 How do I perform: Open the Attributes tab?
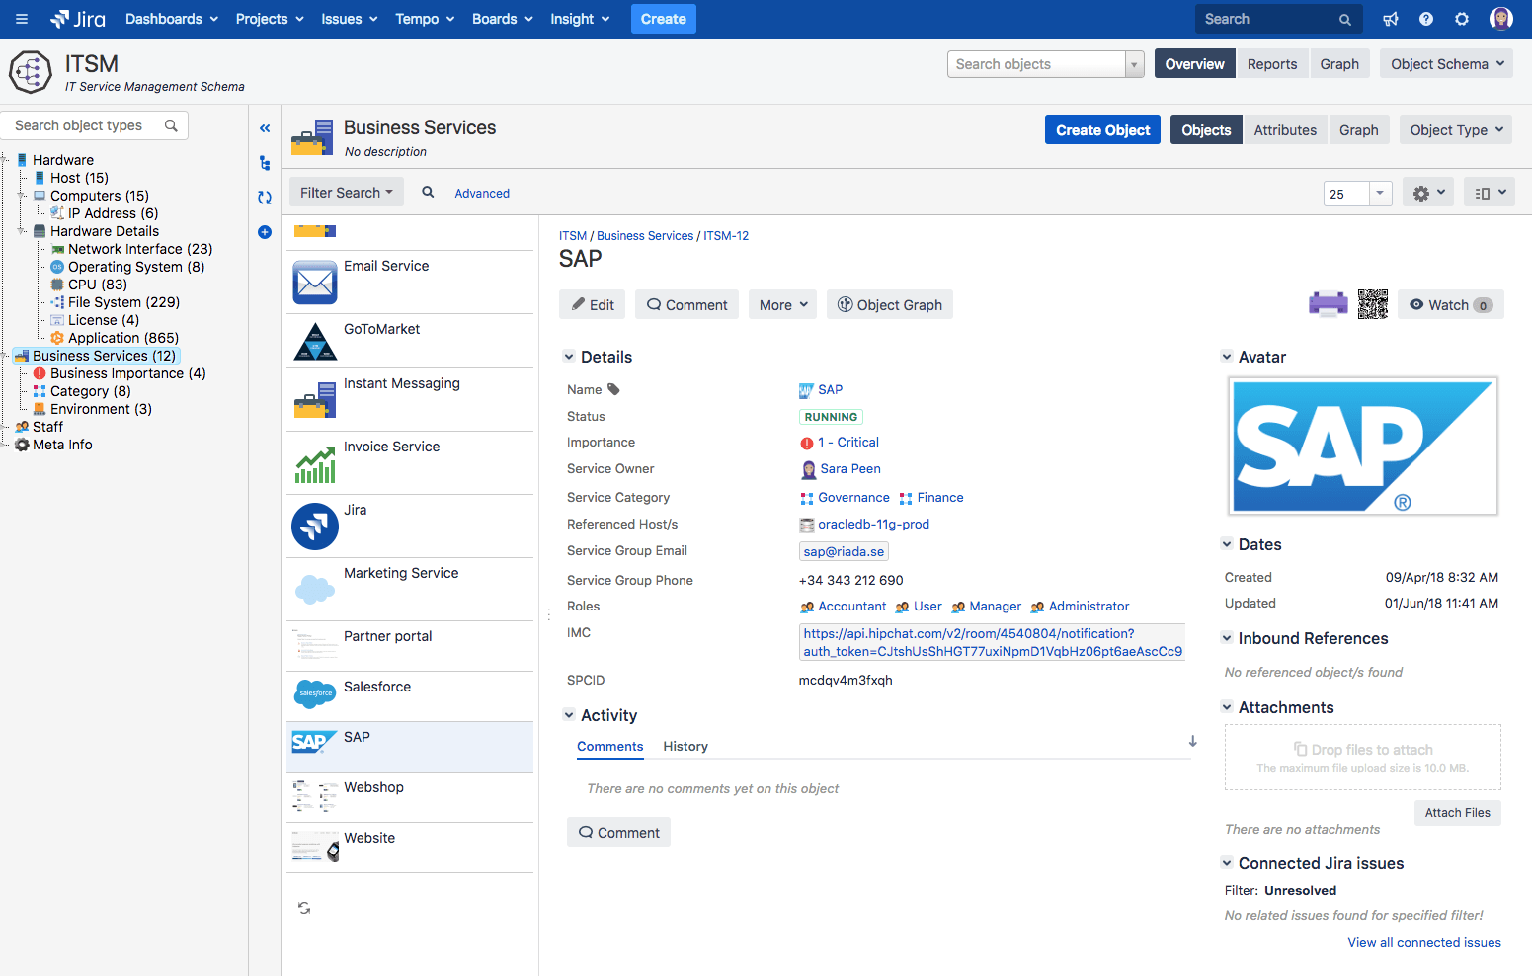[x=1285, y=130]
